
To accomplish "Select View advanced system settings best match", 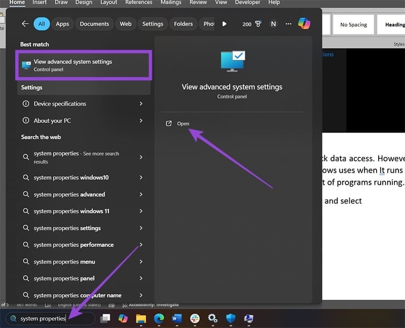I will [x=84, y=65].
